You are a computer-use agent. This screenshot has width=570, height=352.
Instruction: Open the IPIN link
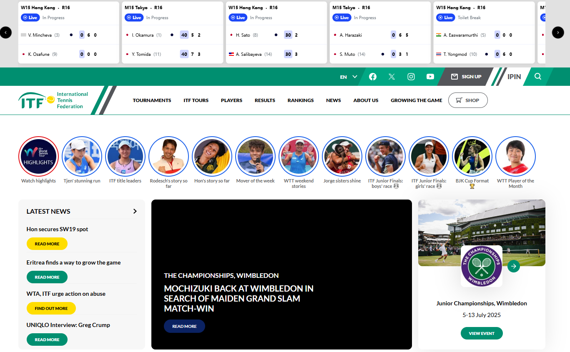click(x=514, y=77)
